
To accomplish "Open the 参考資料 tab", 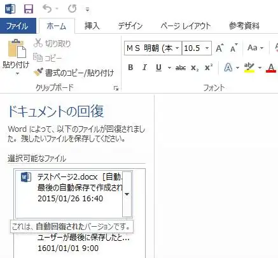I will click(244, 26).
